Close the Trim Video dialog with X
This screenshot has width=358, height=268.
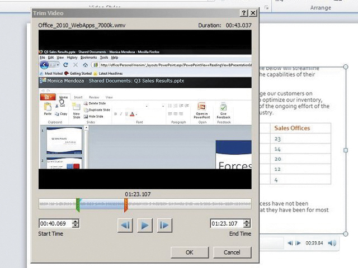click(253, 13)
